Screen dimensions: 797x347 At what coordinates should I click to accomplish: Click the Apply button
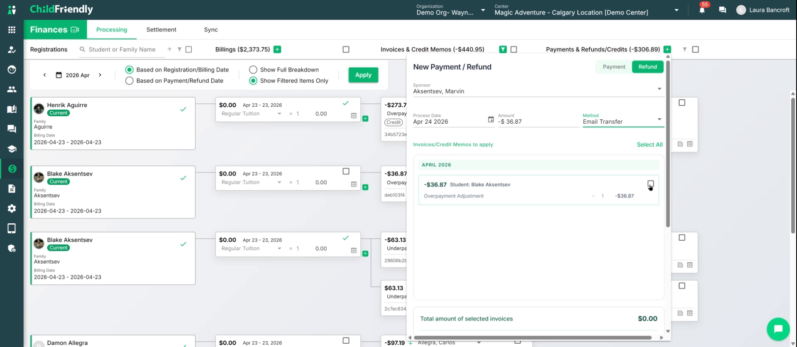(363, 75)
